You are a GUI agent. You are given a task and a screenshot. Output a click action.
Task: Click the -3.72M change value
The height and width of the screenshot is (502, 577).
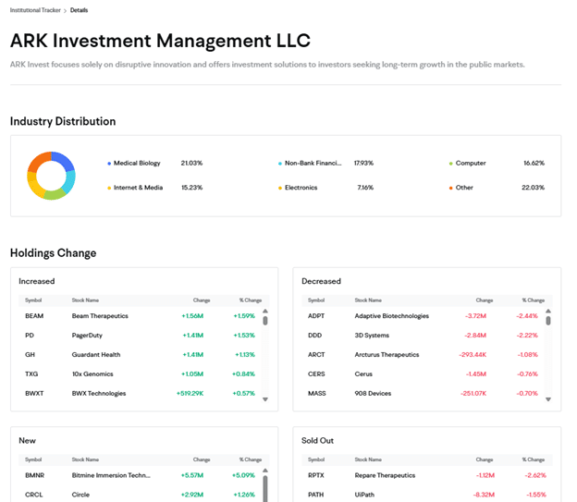click(x=475, y=316)
